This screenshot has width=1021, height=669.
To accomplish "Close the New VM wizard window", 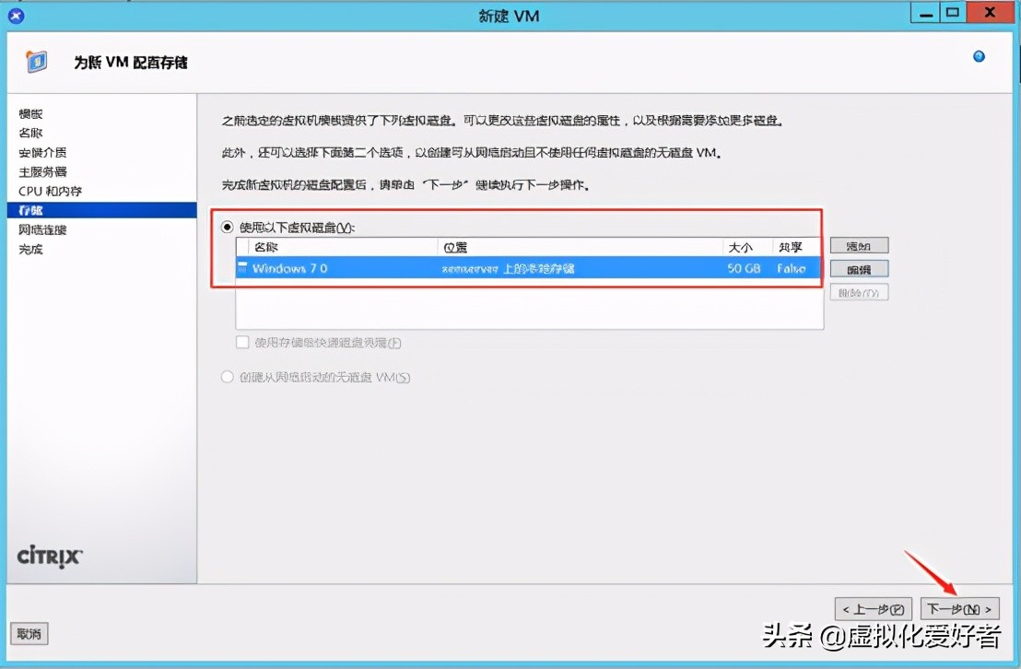I will click(990, 12).
